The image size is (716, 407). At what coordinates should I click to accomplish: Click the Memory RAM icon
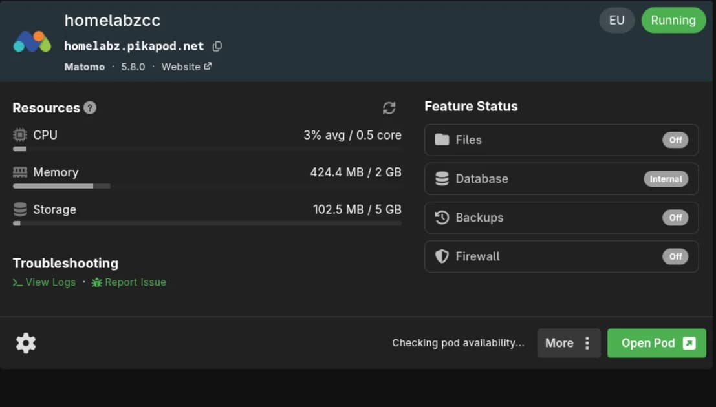point(21,172)
